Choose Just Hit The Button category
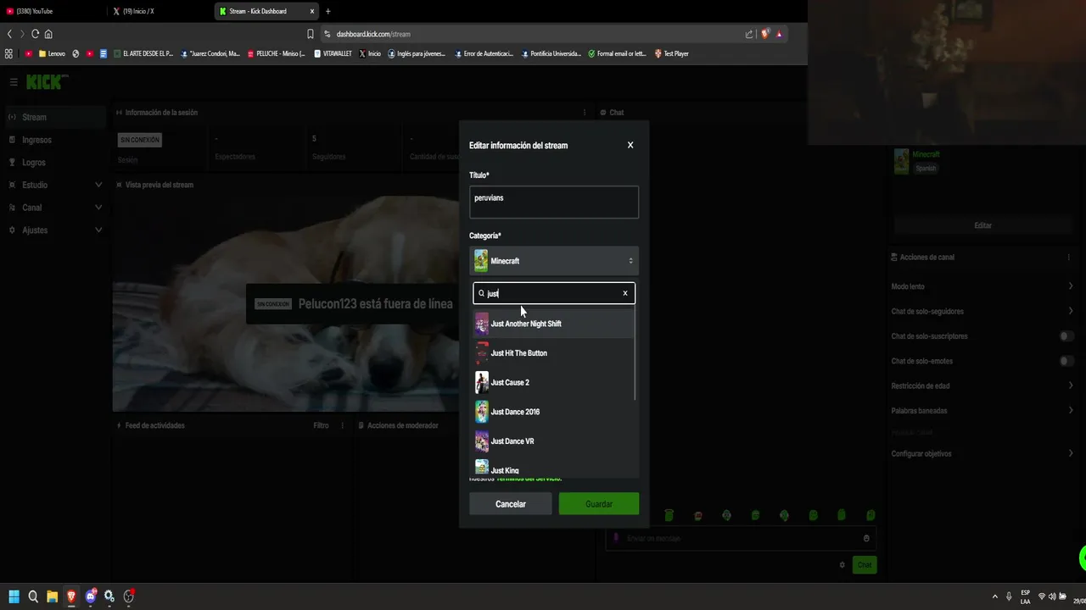This screenshot has width=1086, height=610. [x=553, y=353]
